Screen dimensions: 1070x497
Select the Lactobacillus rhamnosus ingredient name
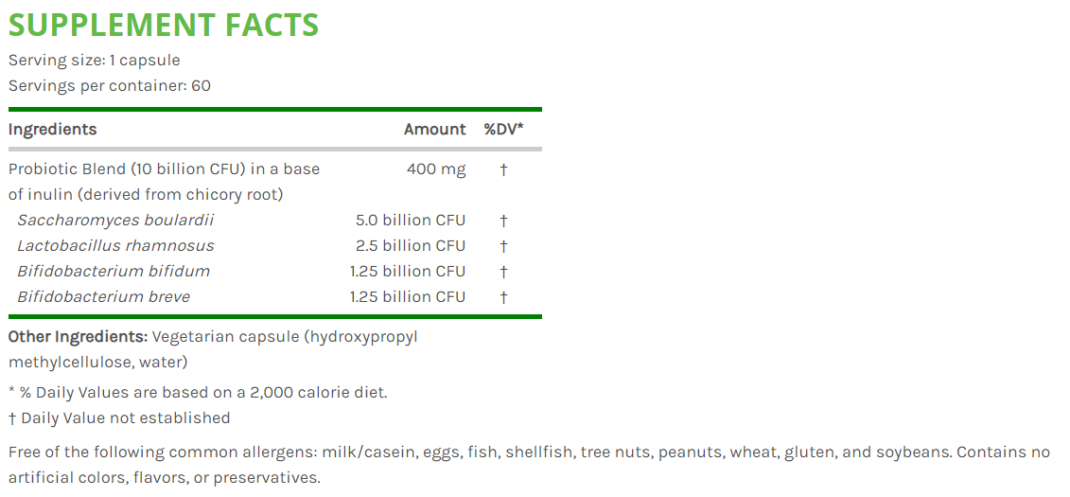pos(115,246)
